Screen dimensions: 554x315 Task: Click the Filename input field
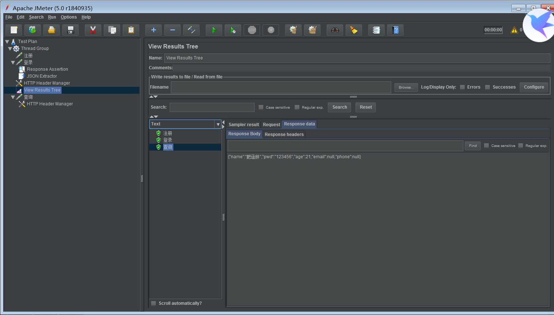[281, 87]
